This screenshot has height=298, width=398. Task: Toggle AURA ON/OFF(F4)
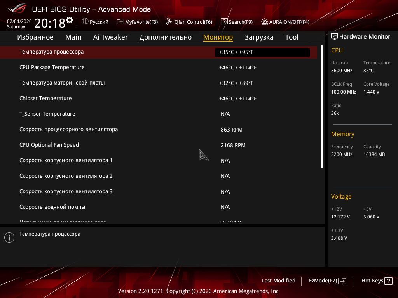click(285, 22)
